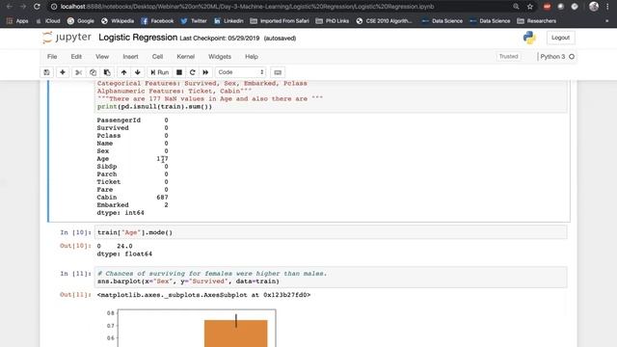
Task: Copy selected cells with the copy icon
Action: click(x=93, y=72)
